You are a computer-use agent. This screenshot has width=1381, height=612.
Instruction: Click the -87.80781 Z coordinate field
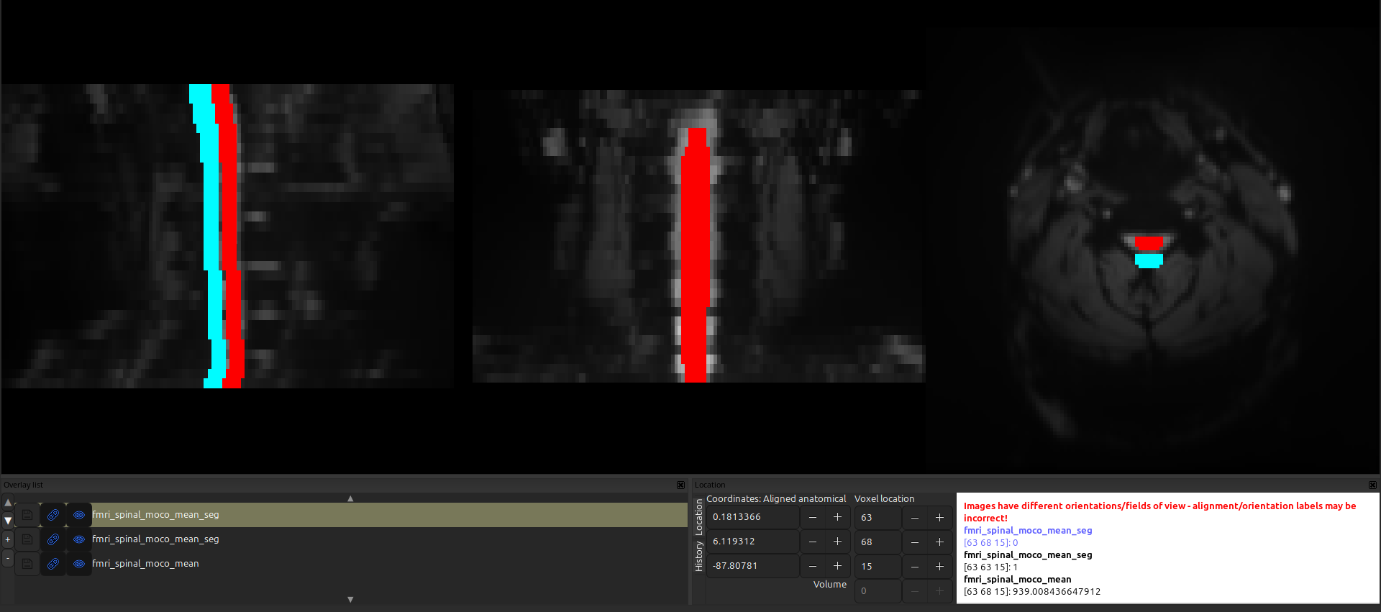pyautogui.click(x=753, y=566)
